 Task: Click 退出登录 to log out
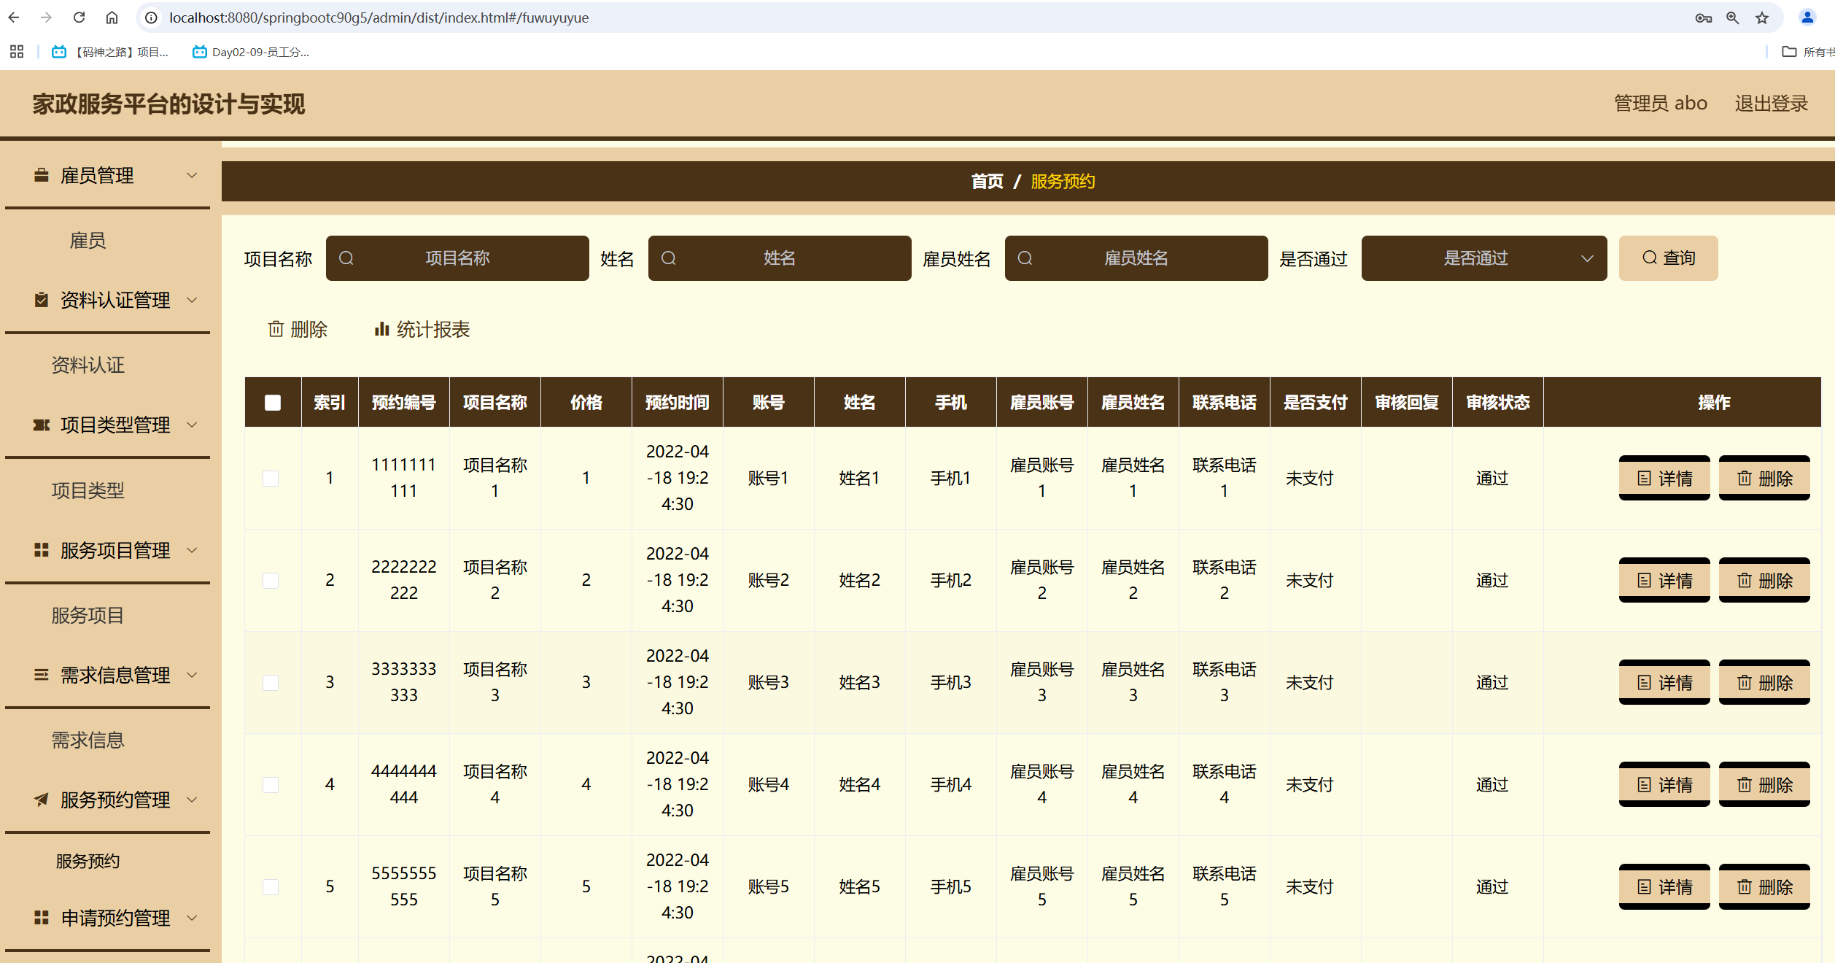click(1771, 104)
